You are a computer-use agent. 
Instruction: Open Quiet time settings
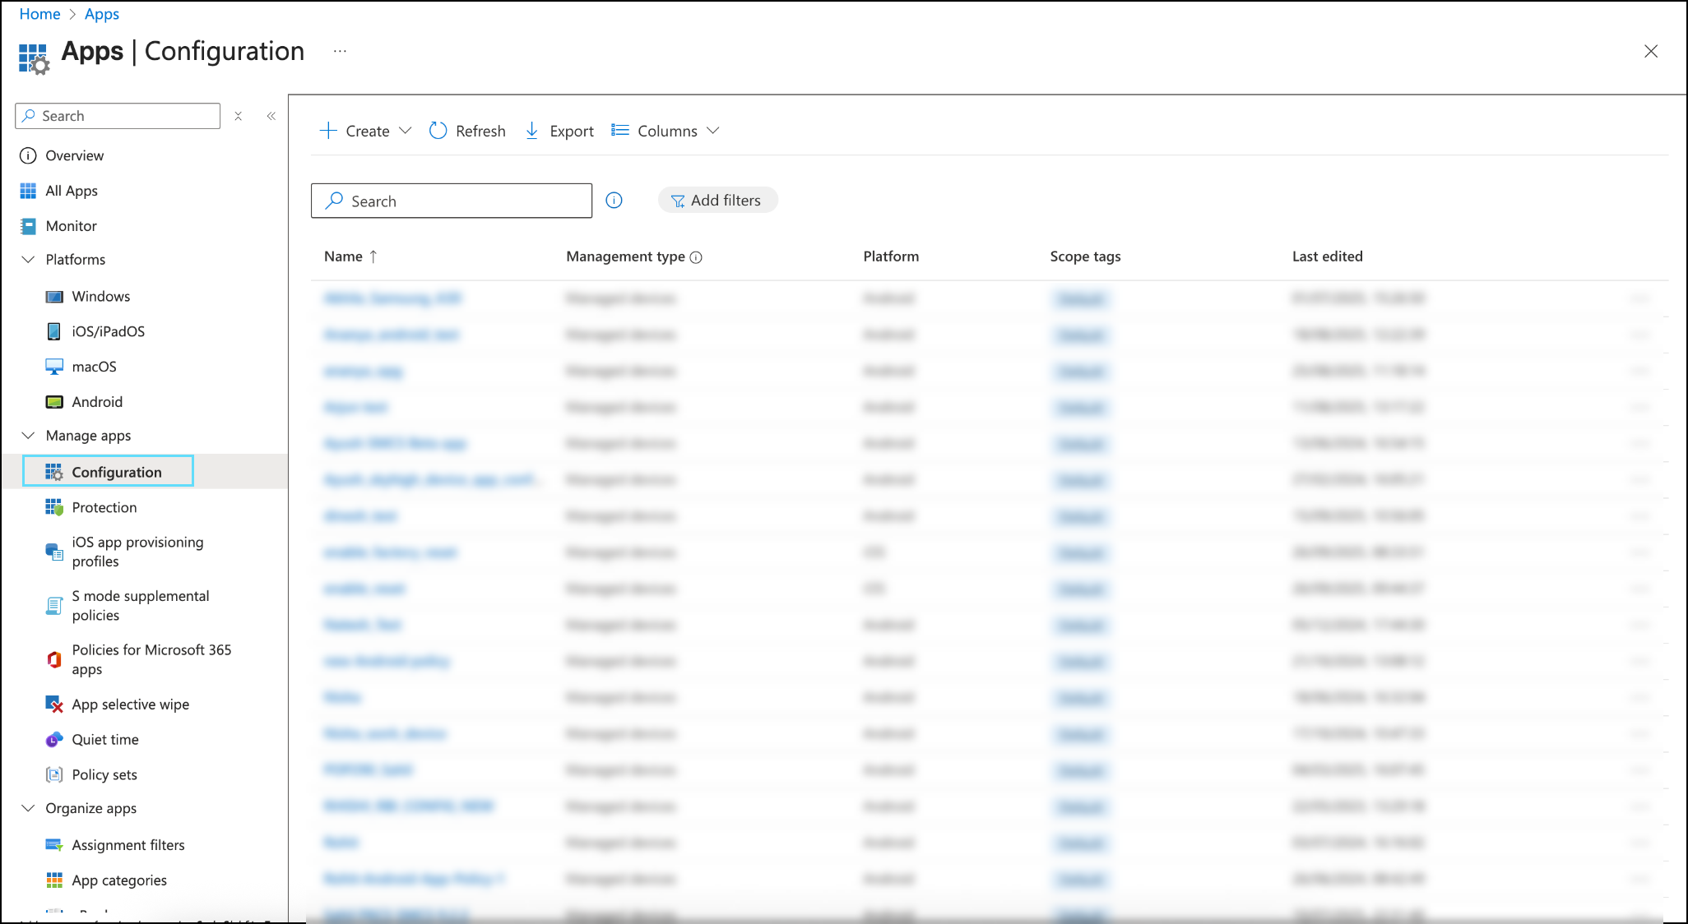[x=104, y=740]
